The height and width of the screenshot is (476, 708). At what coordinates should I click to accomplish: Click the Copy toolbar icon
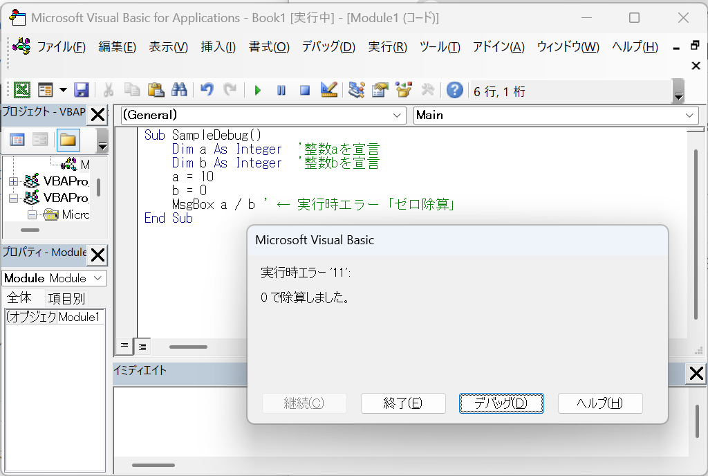(x=132, y=90)
